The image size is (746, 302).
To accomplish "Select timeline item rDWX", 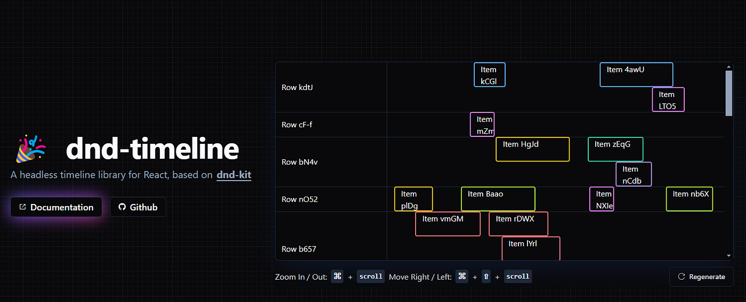I will [x=518, y=224].
